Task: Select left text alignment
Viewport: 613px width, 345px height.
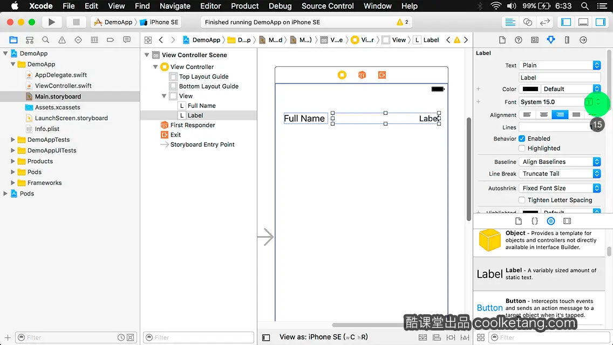Action: [x=527, y=114]
